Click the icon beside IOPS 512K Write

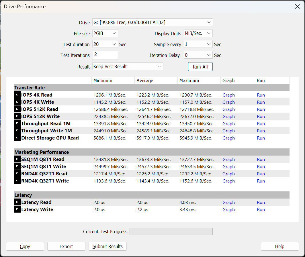[x=17, y=116]
